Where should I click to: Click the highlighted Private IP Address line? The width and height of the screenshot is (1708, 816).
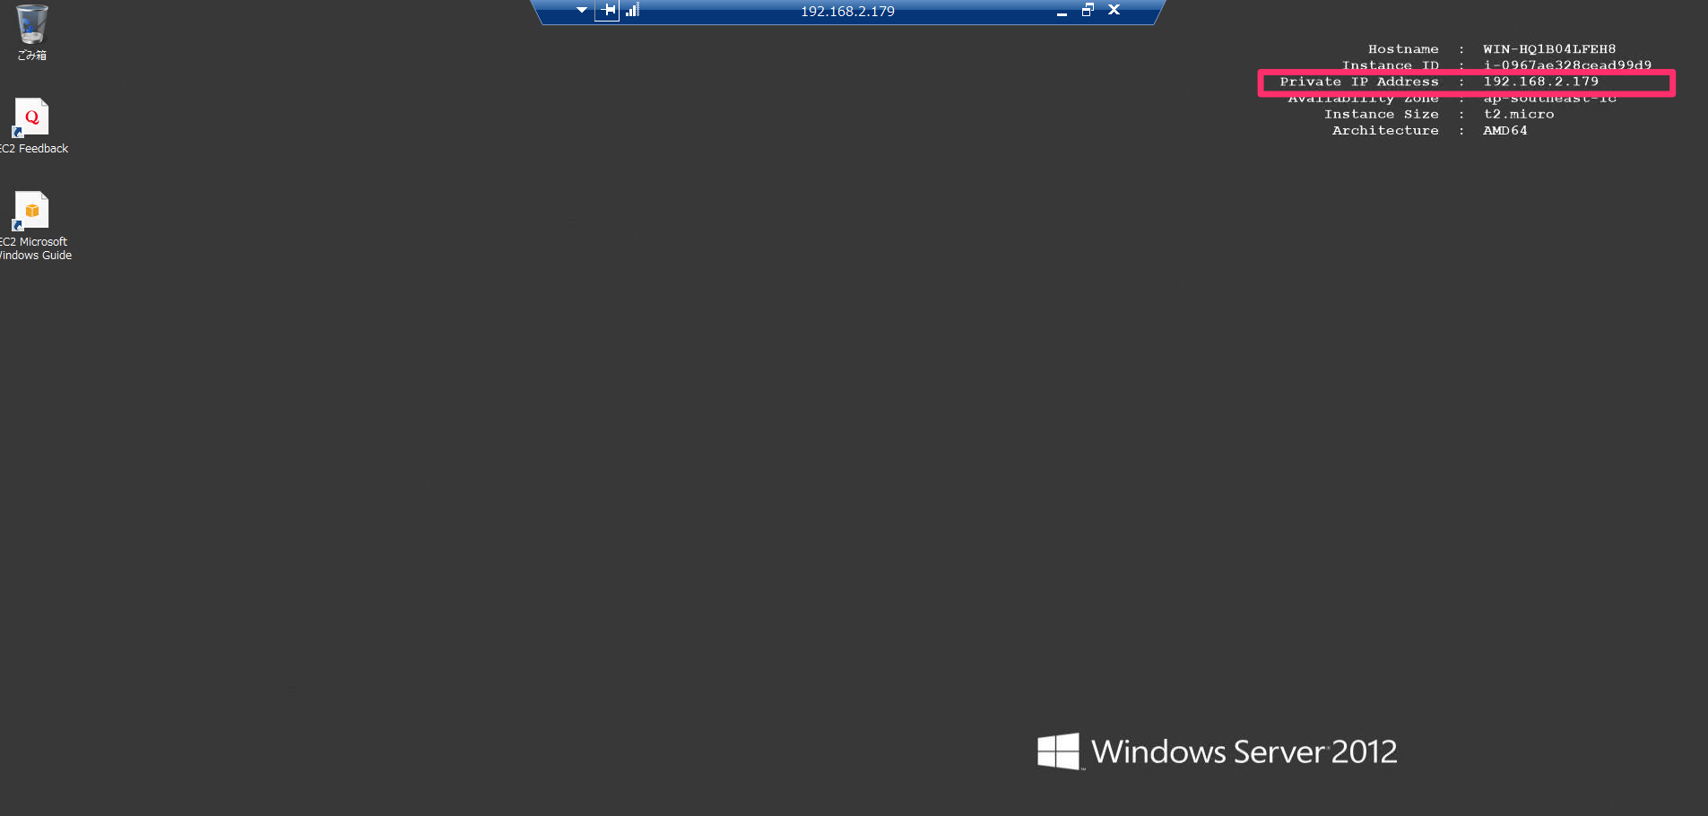(1467, 82)
